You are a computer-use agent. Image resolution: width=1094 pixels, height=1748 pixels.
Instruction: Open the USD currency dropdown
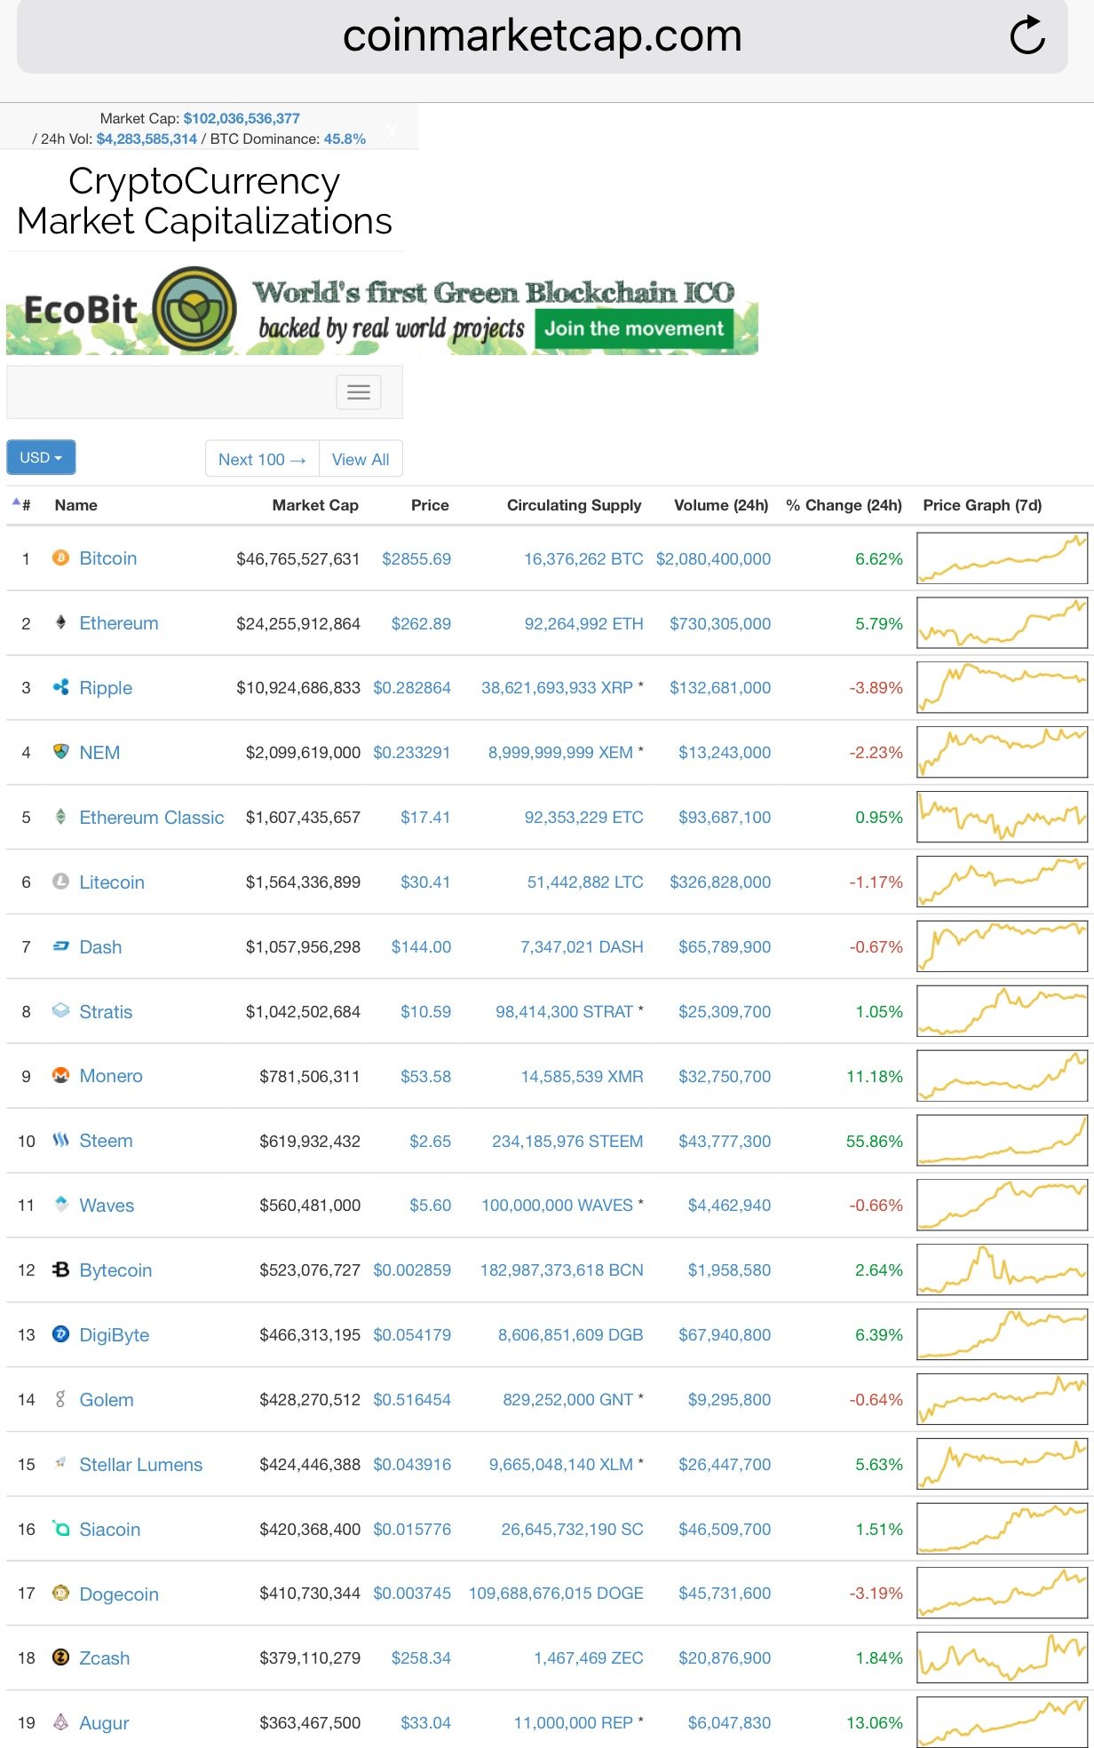pos(41,458)
